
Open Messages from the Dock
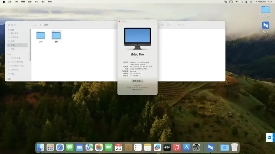click(x=70, y=147)
